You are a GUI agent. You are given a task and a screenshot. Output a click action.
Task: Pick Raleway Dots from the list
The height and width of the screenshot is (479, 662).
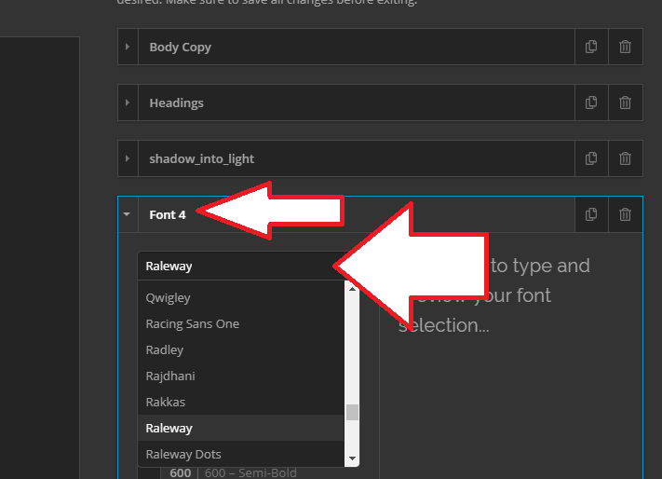(241, 454)
